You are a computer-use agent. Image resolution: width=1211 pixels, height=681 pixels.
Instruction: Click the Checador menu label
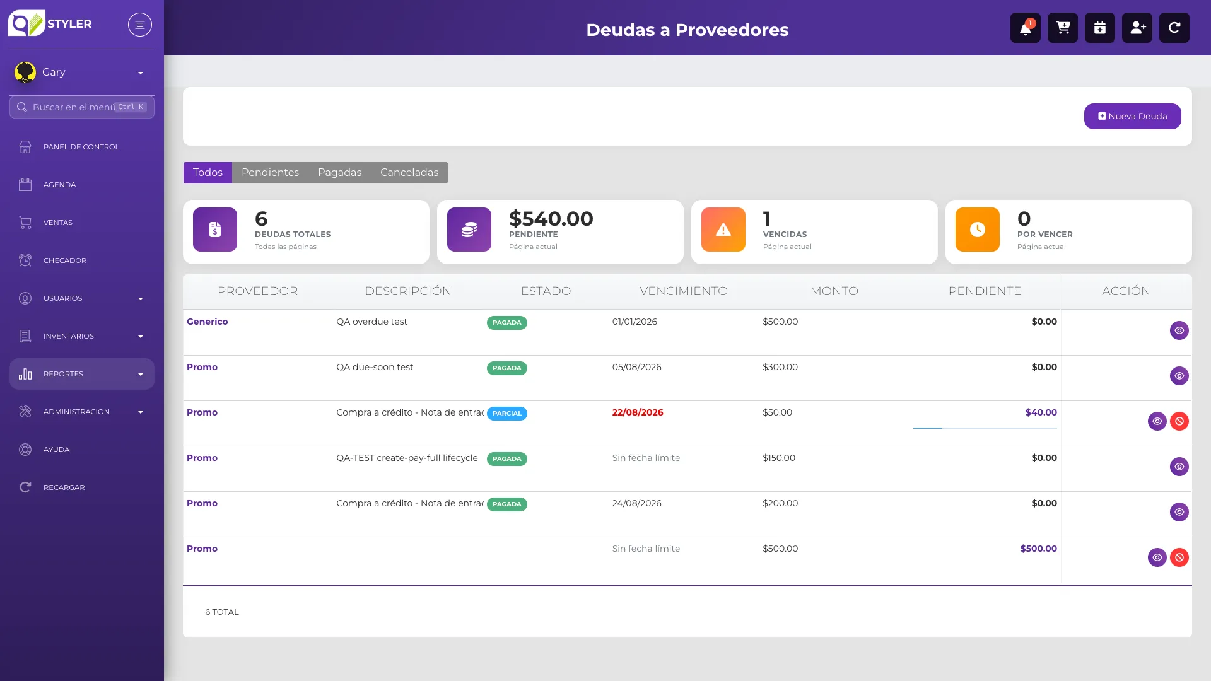pos(65,260)
